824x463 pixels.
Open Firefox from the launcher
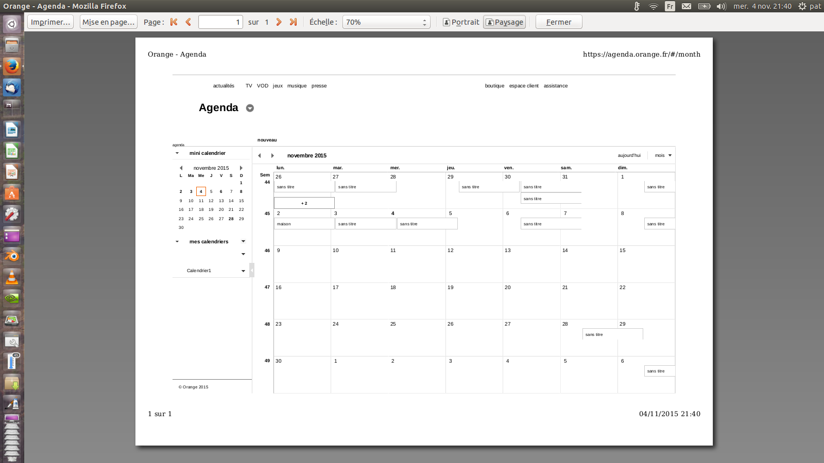(11, 66)
